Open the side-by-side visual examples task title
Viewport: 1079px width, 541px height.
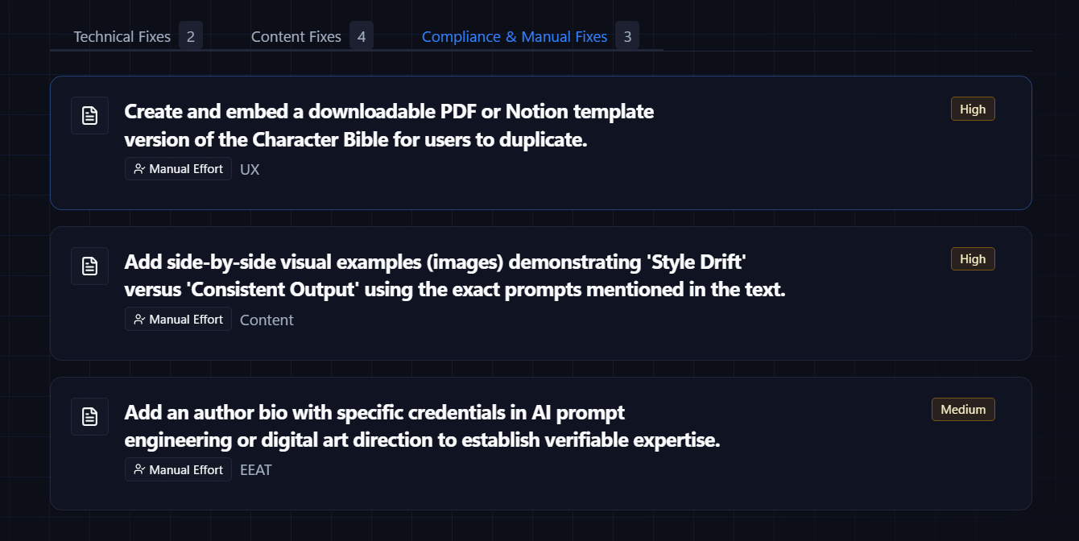pos(455,275)
